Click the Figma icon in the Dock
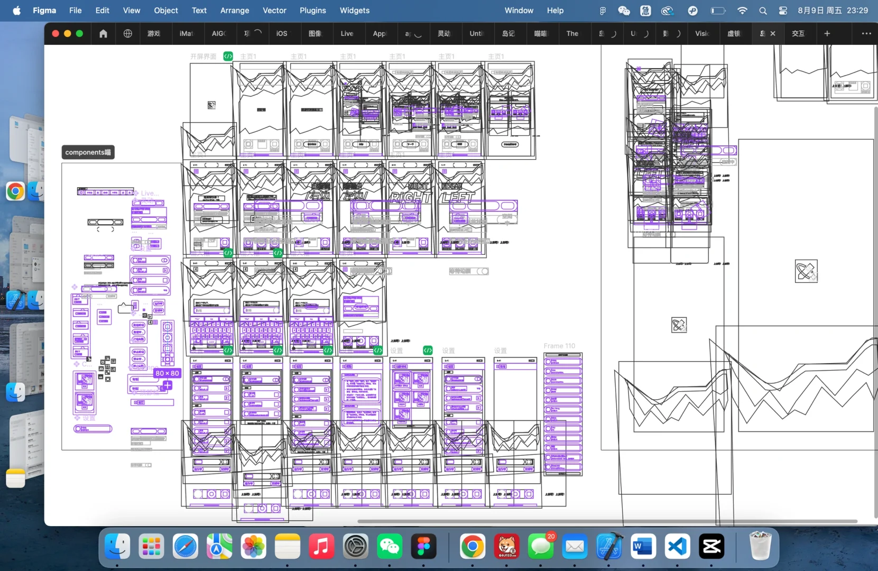The image size is (878, 571). point(424,547)
